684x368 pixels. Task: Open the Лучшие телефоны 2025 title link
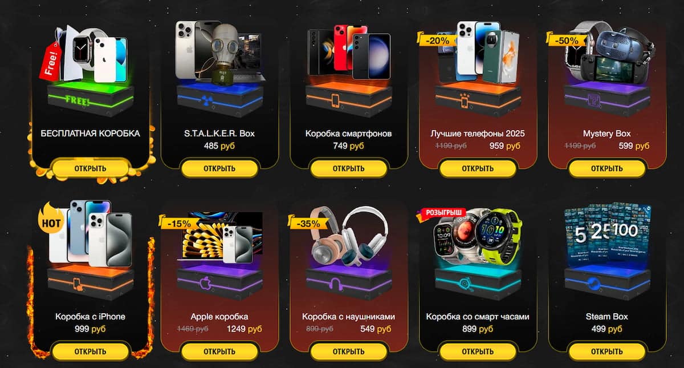click(x=478, y=134)
